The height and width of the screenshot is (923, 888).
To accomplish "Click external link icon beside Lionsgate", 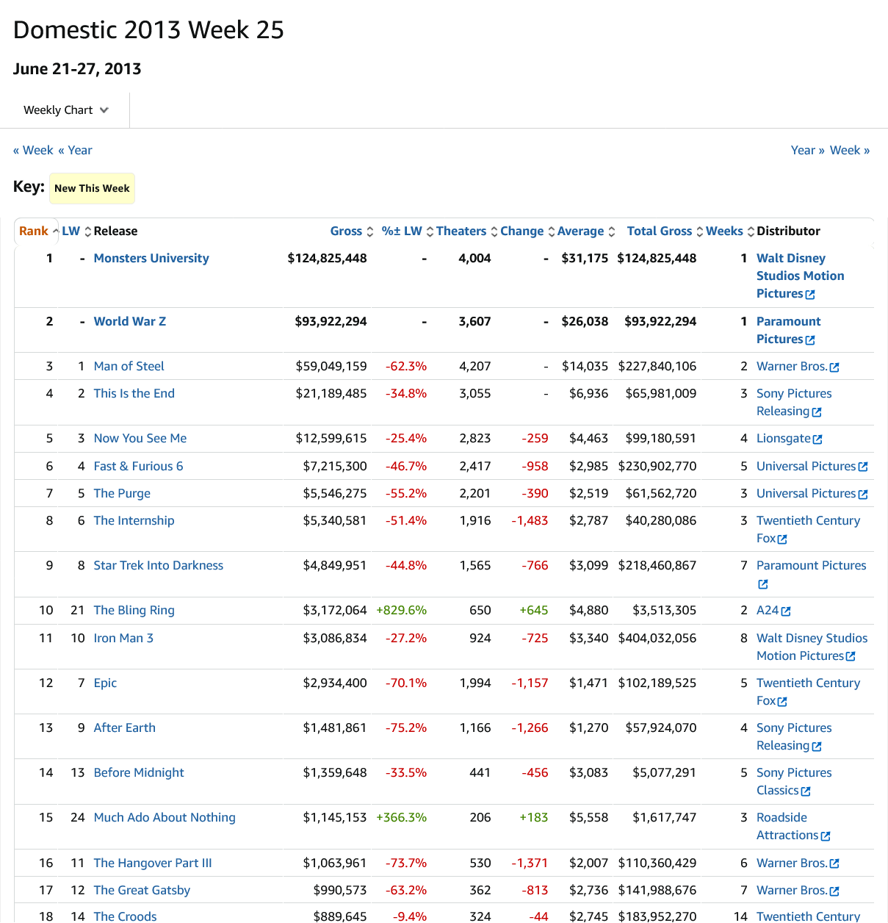I will point(817,439).
